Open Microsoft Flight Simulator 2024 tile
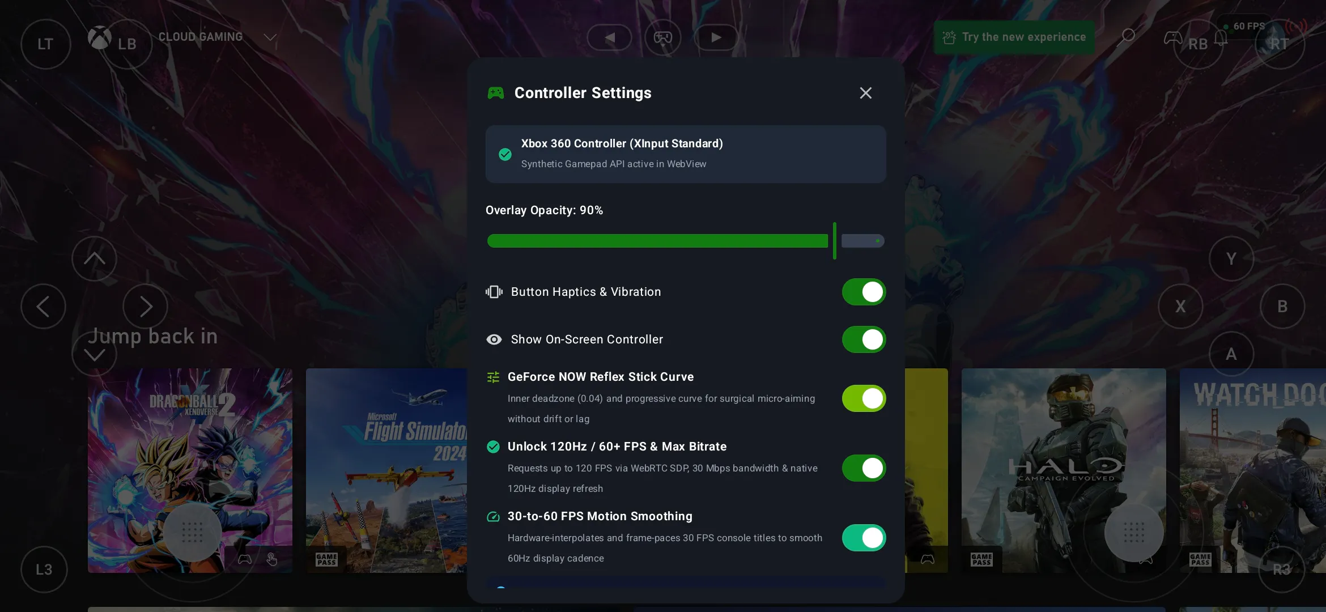The height and width of the screenshot is (612, 1326). (x=386, y=470)
